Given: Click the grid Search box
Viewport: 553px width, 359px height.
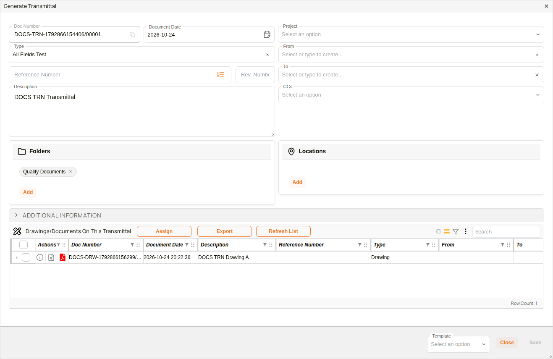Looking at the screenshot, I should tap(506, 232).
